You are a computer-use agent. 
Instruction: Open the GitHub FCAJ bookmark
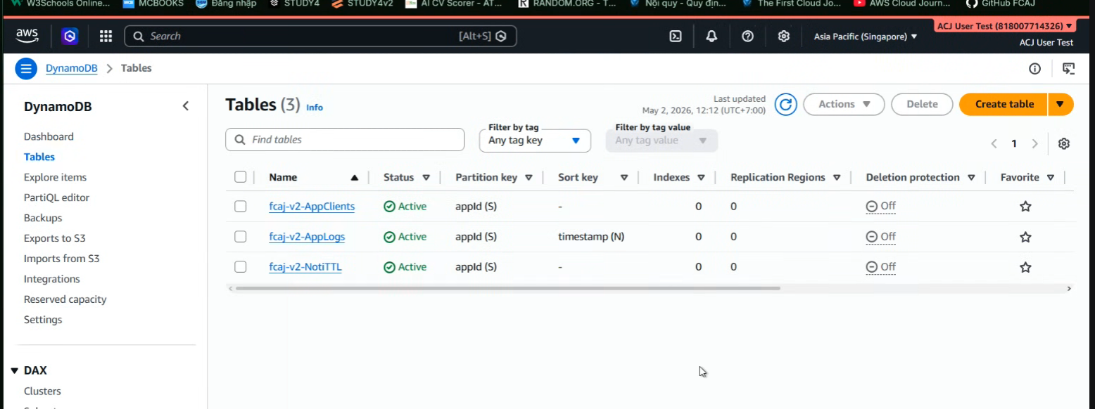(x=1000, y=4)
